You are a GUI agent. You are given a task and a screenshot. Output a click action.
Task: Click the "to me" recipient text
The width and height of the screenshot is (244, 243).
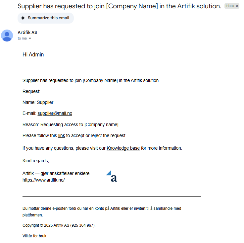(22, 39)
